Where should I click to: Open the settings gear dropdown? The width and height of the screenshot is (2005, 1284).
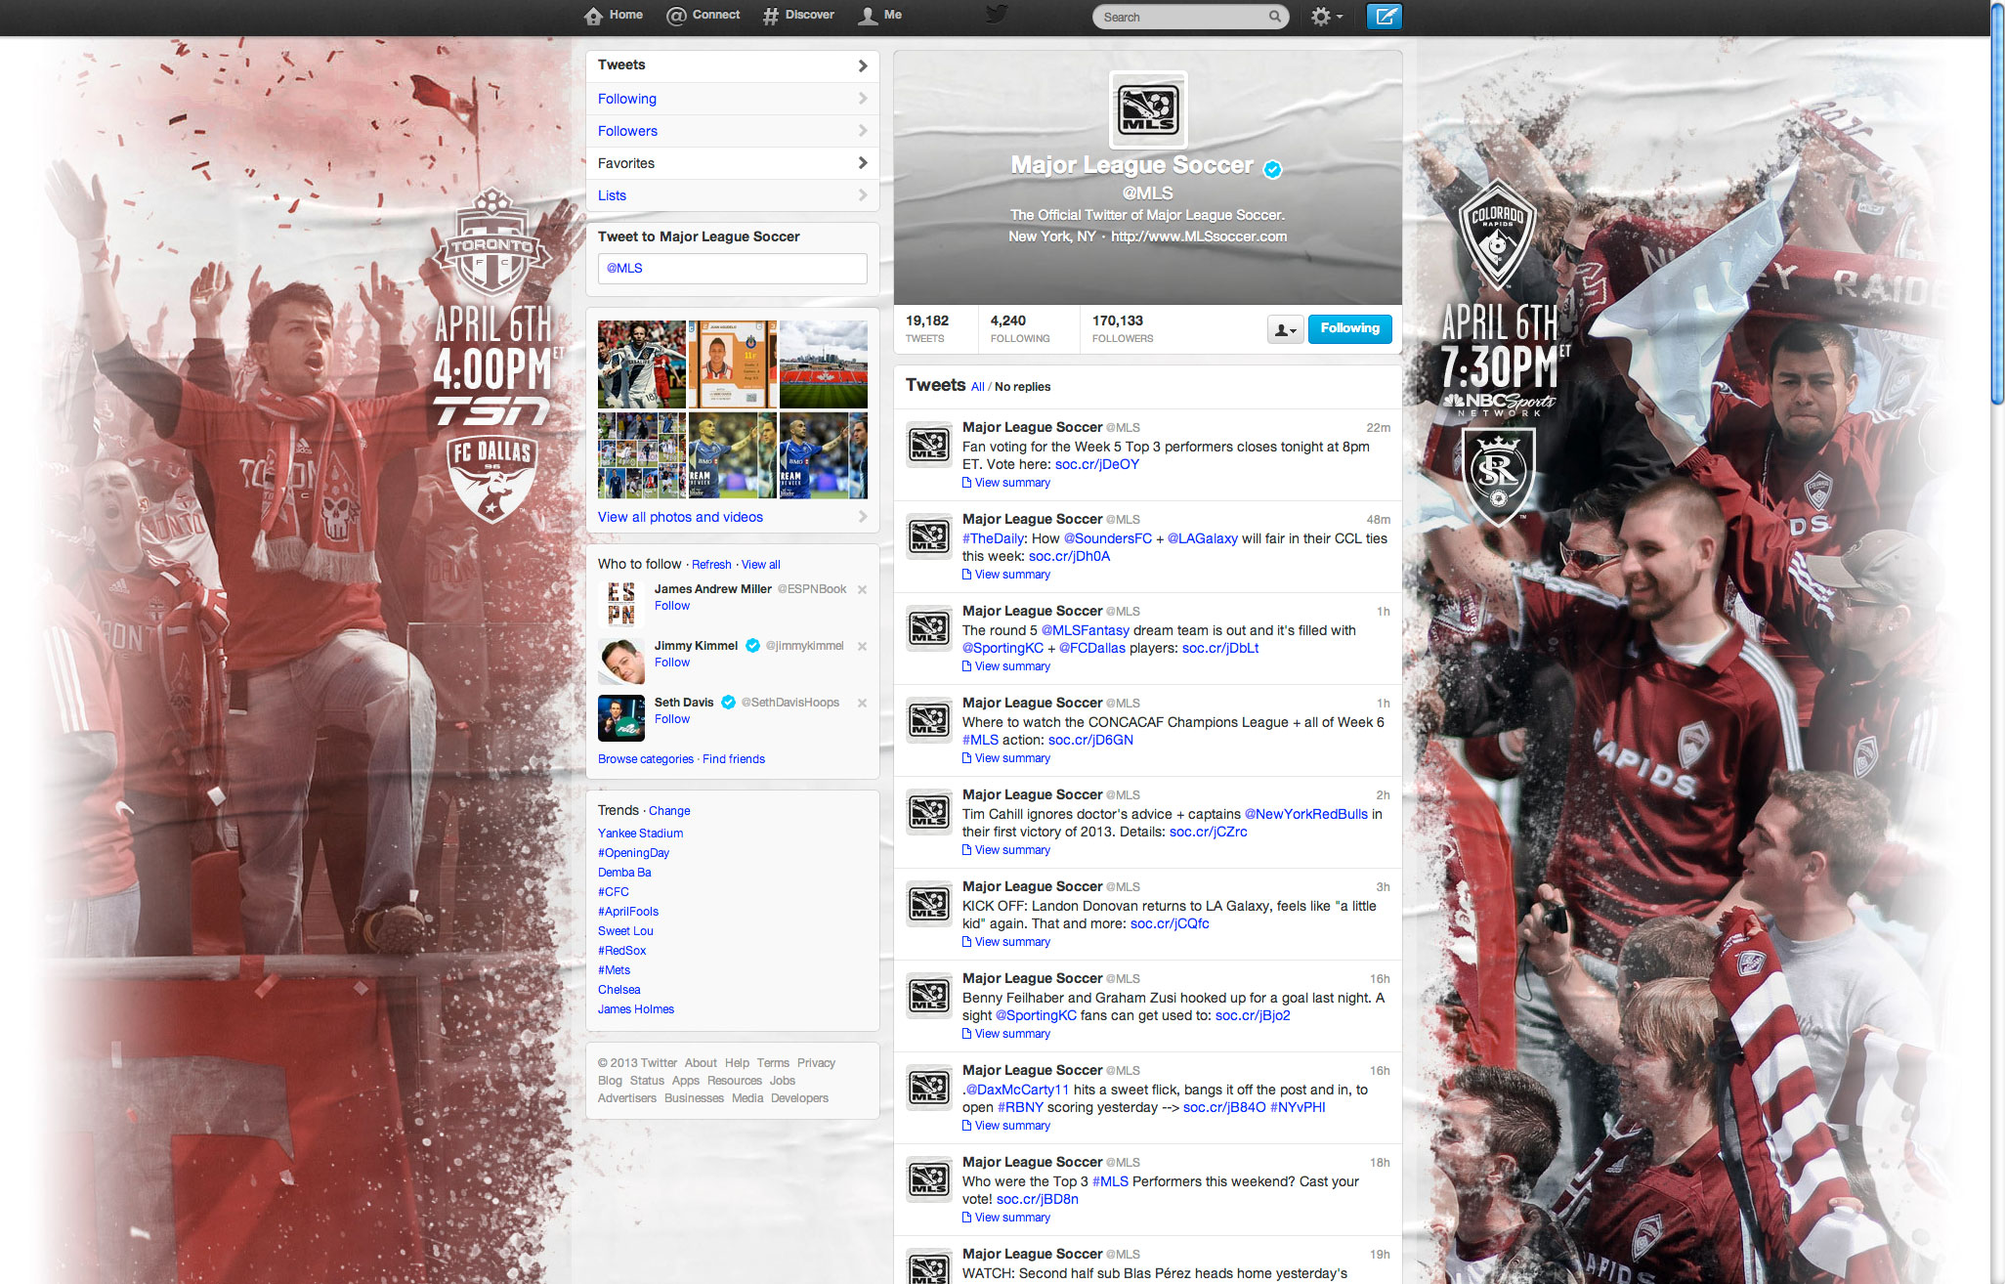[x=1327, y=17]
